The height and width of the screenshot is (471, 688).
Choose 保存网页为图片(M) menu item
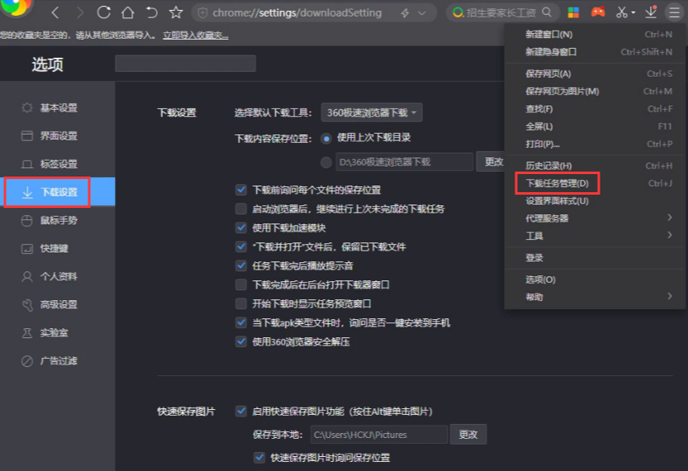pyautogui.click(x=595, y=91)
